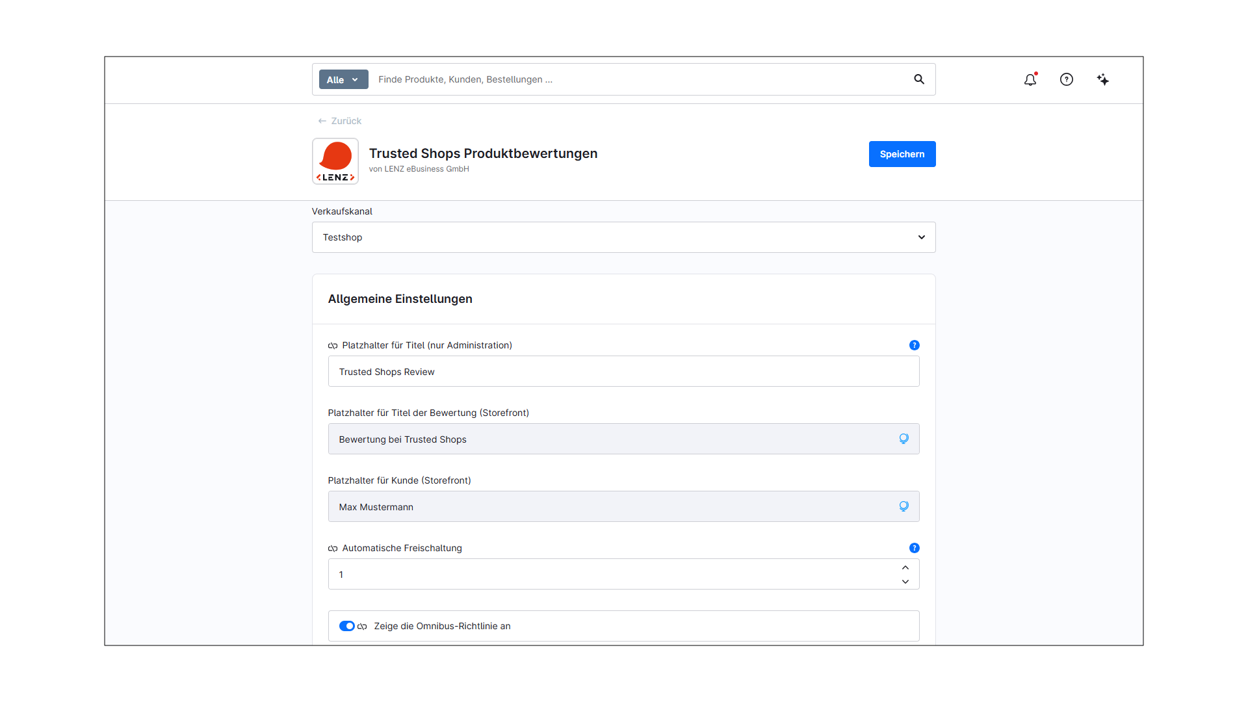The image size is (1248, 702).
Task: Toggle Zeige die Omnibus-Richtlinie an switch
Action: (347, 626)
